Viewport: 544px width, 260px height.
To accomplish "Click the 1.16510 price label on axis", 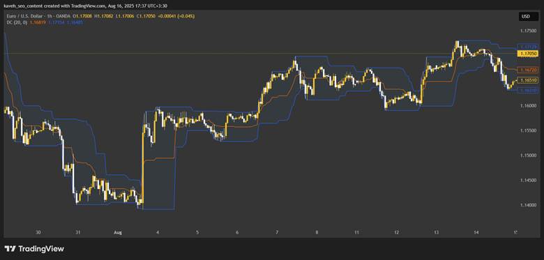I will click(x=527, y=80).
